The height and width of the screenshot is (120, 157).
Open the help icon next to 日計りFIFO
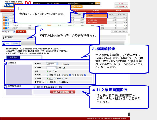click(x=85, y=75)
